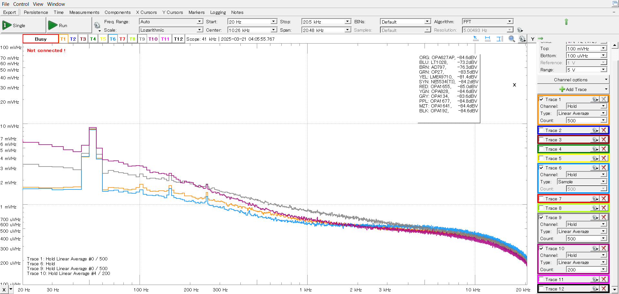Open the Control menu
The image size is (619, 294).
(x=21, y=4)
